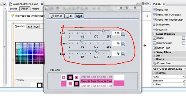Click the Green slider thumb

point(82,41)
